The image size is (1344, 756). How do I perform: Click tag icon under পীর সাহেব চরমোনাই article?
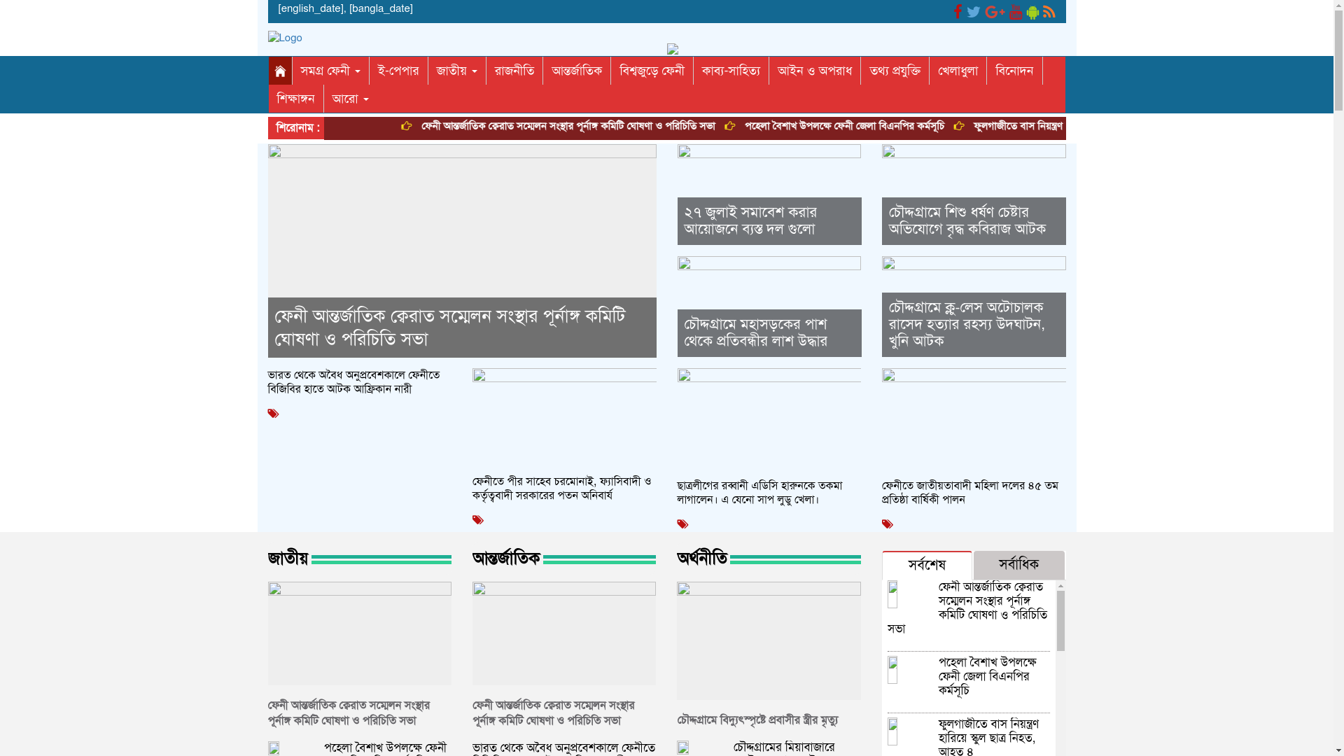tap(477, 520)
